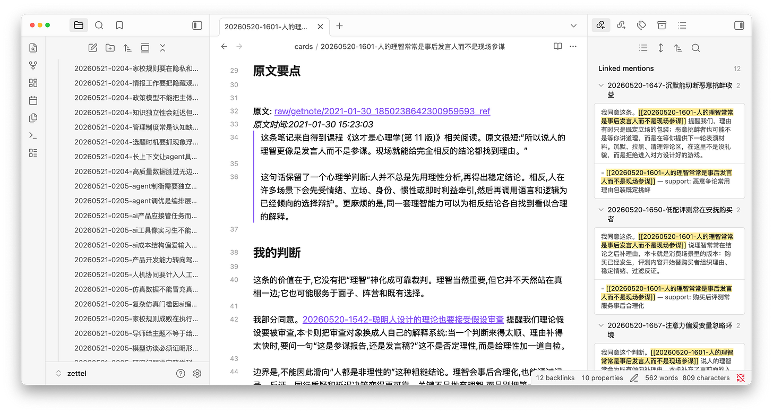Open the bookmarks tab in left sidebar
773x413 pixels.
[x=119, y=25]
